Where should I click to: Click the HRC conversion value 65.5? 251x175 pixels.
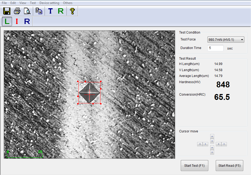pyautogui.click(x=222, y=97)
